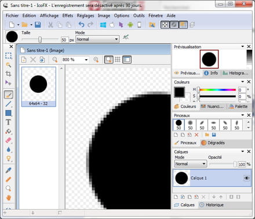Close the Couleurs panel
The image size is (255, 219).
[249, 82]
